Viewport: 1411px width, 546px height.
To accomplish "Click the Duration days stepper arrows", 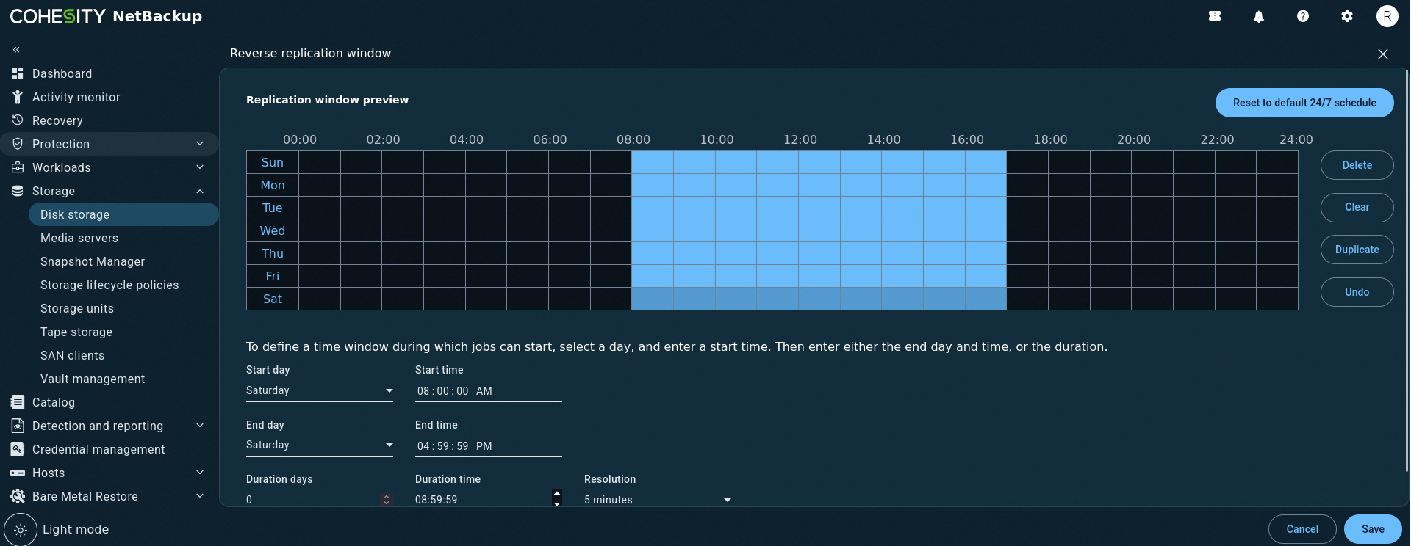I will 387,500.
